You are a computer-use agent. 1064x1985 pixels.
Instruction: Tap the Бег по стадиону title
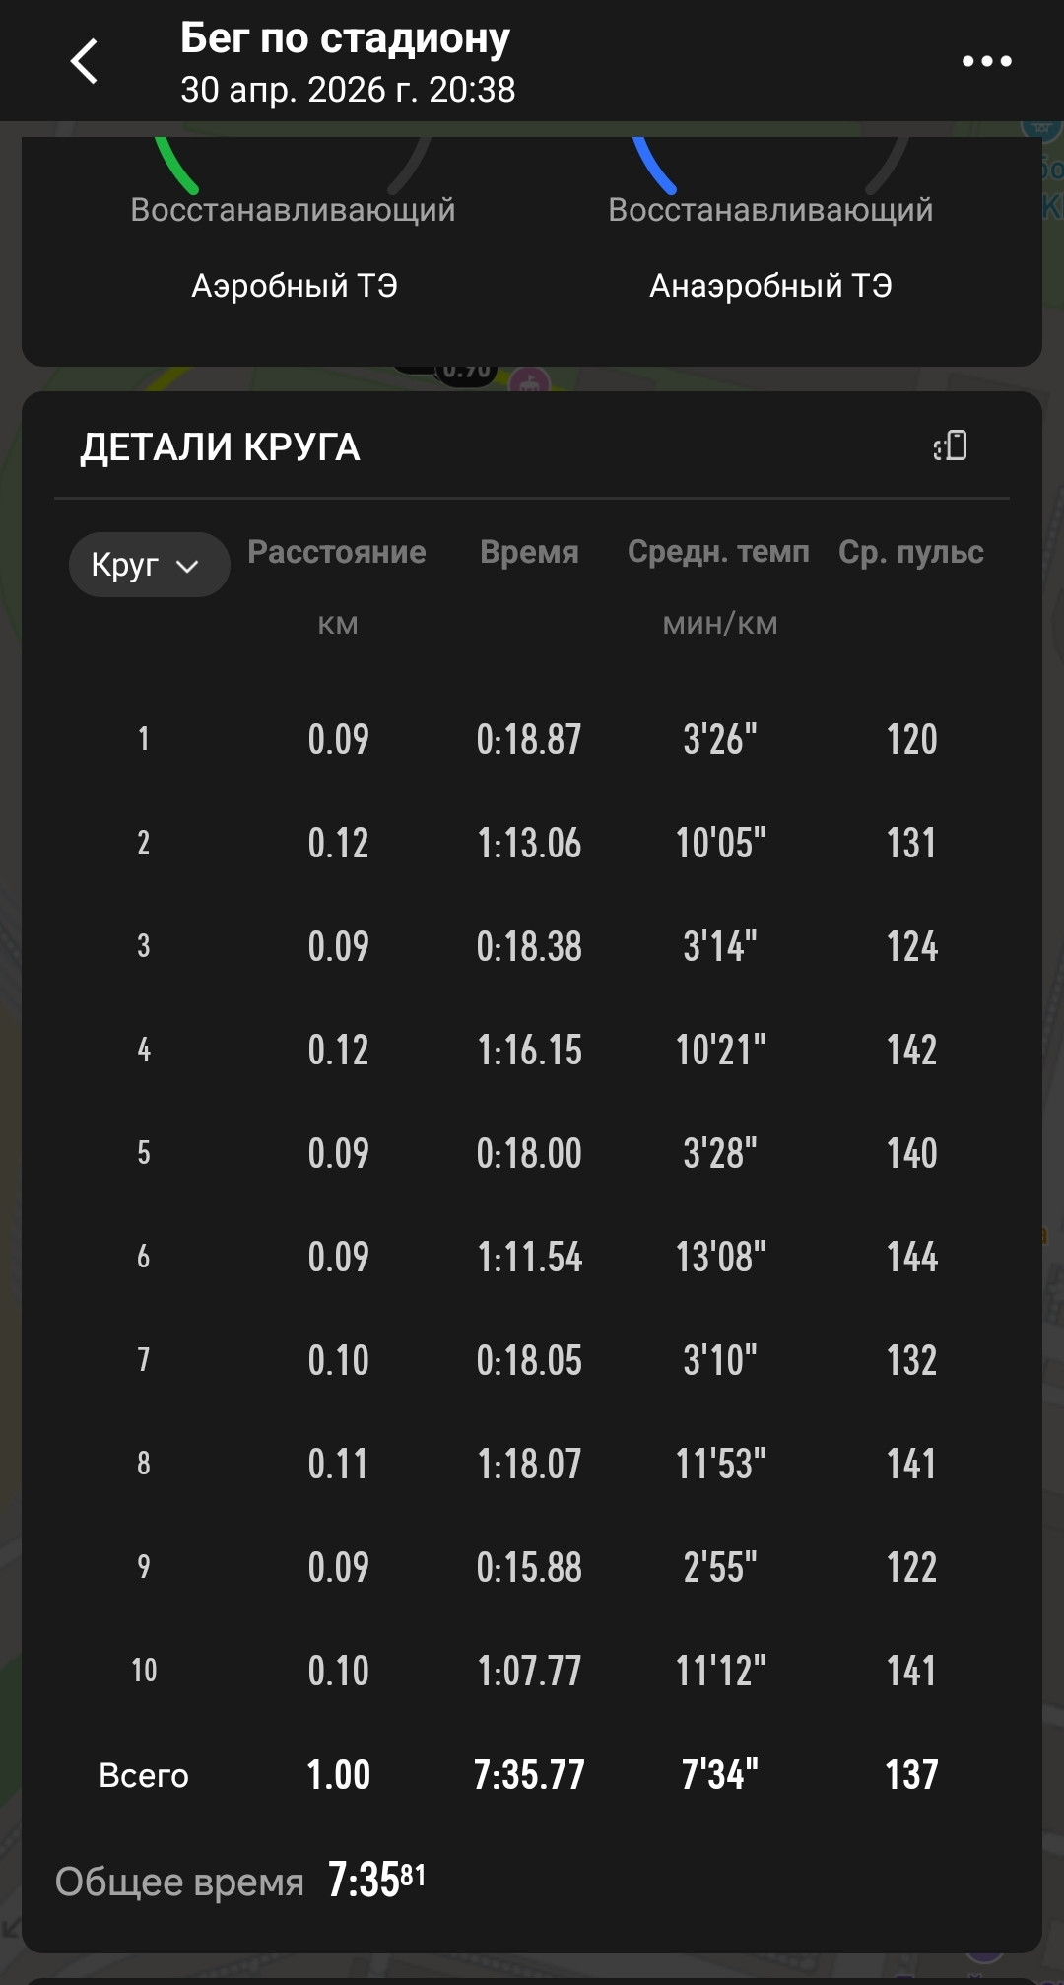(x=345, y=37)
